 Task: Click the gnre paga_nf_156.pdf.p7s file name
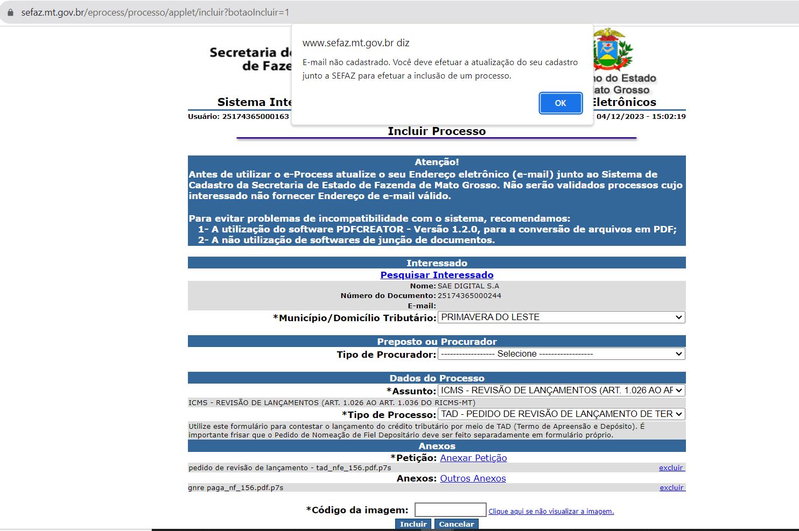[x=236, y=488]
